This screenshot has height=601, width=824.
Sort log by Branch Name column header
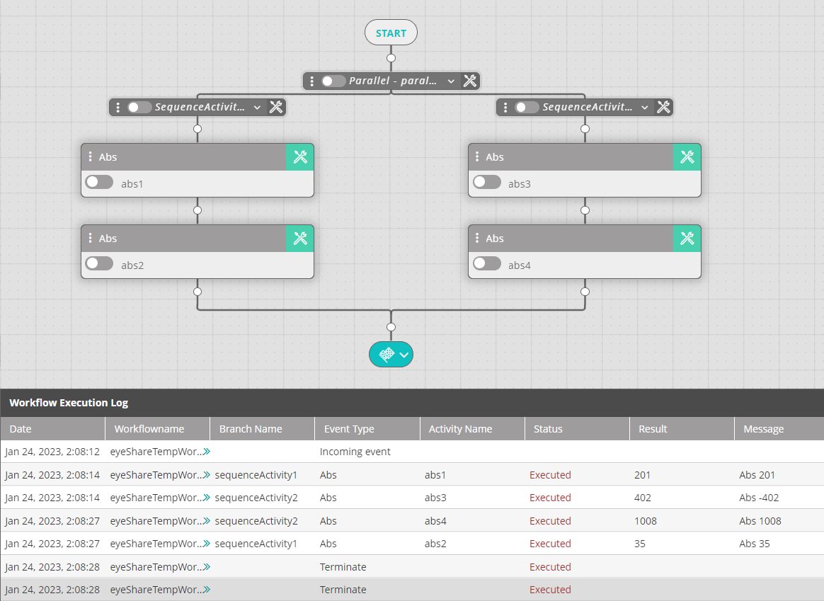(x=262, y=429)
